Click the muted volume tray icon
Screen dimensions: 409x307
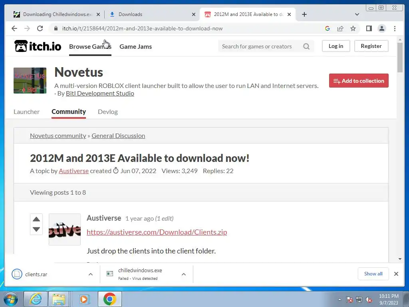click(x=369, y=300)
